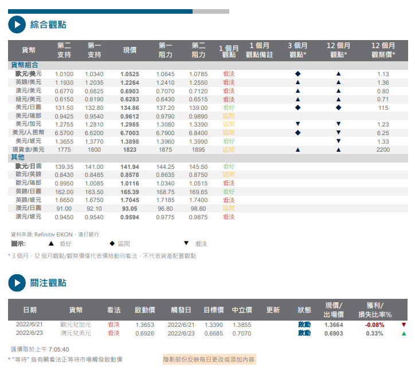Click the 1.0525 current price of 歐元/美元
This screenshot has height=387, width=415.
pyautogui.click(x=130, y=74)
